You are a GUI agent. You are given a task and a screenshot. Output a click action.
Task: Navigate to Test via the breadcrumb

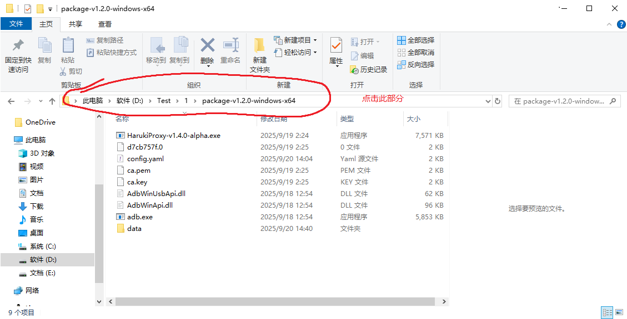click(163, 101)
